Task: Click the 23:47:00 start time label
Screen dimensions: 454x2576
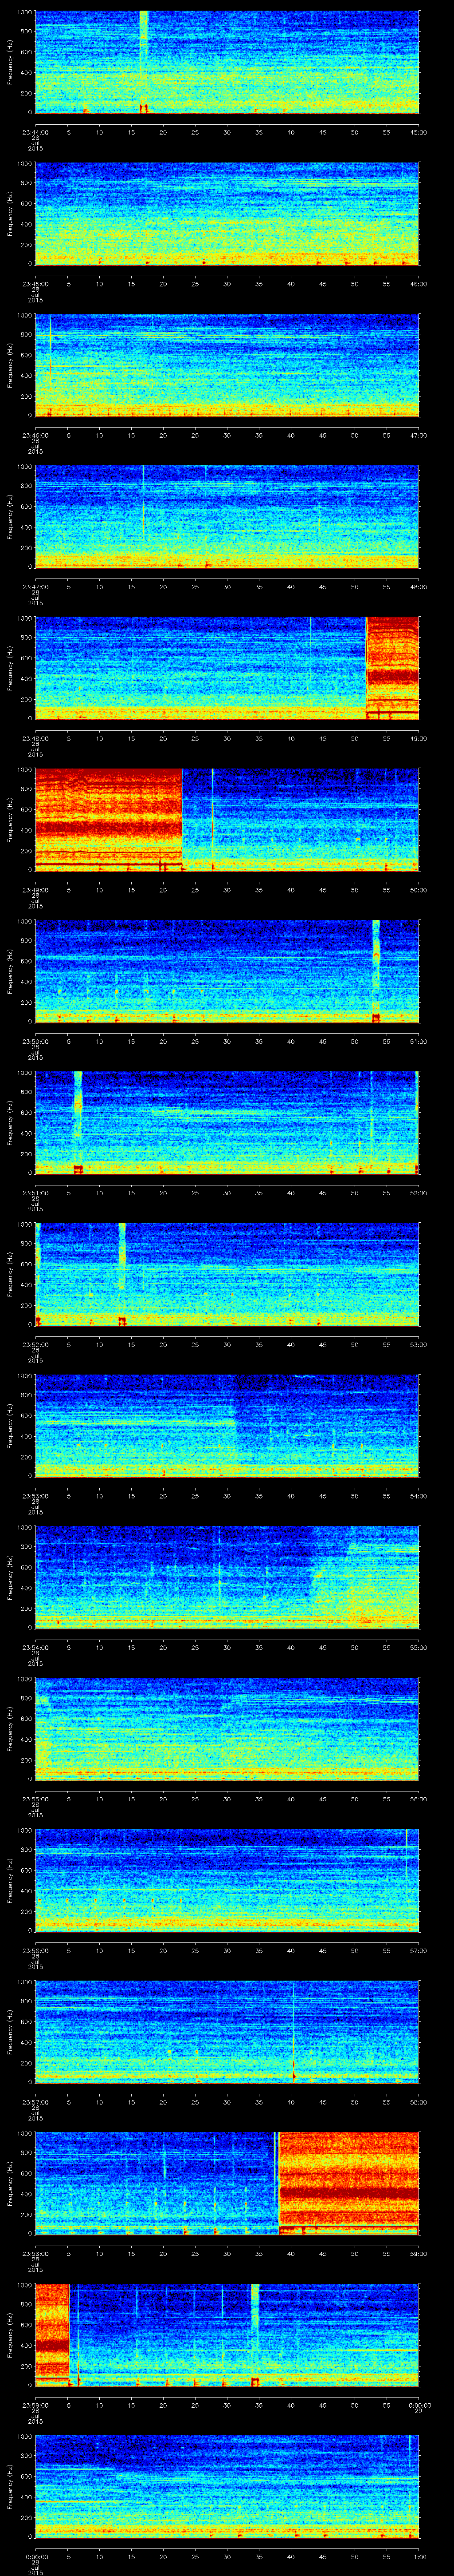Action: tap(35, 587)
